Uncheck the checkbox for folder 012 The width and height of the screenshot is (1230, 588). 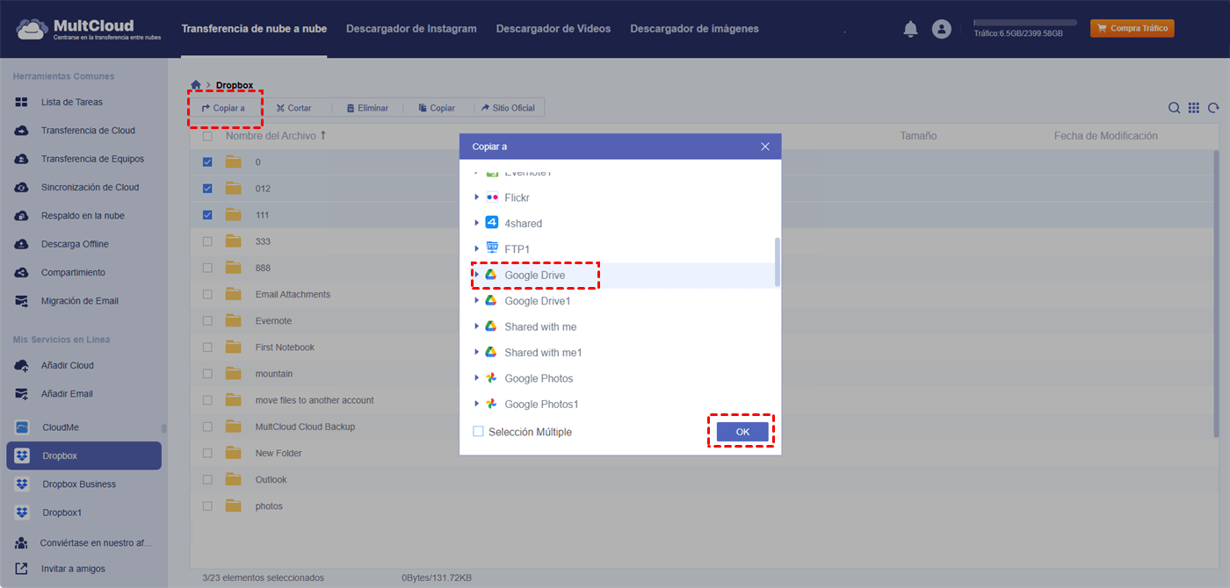[x=207, y=189]
